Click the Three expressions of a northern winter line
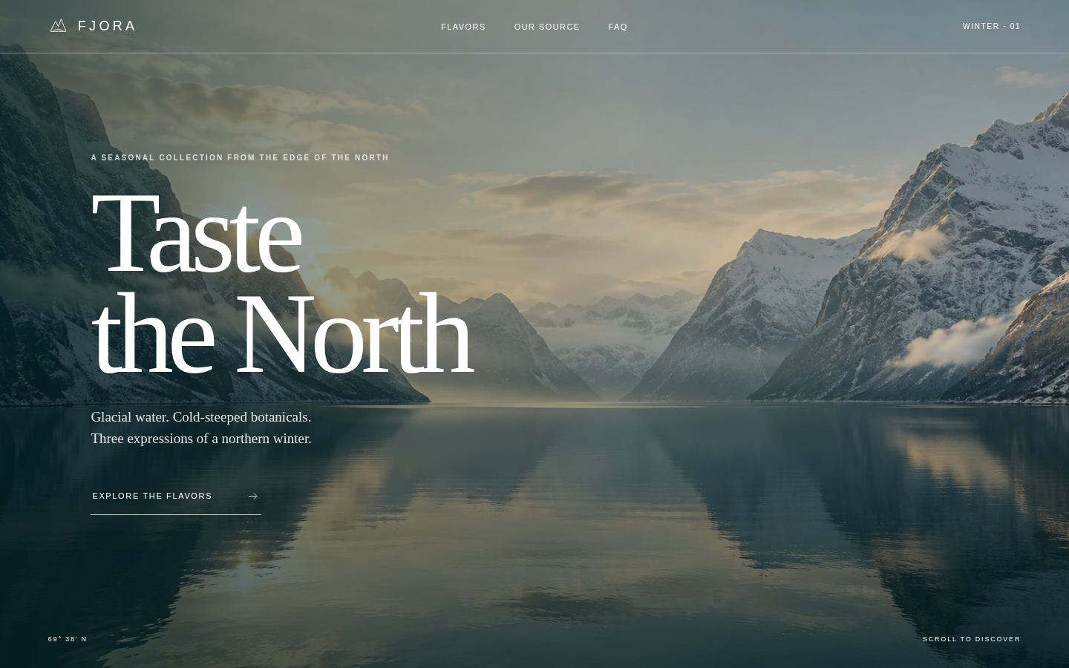The height and width of the screenshot is (668, 1069). tap(201, 439)
